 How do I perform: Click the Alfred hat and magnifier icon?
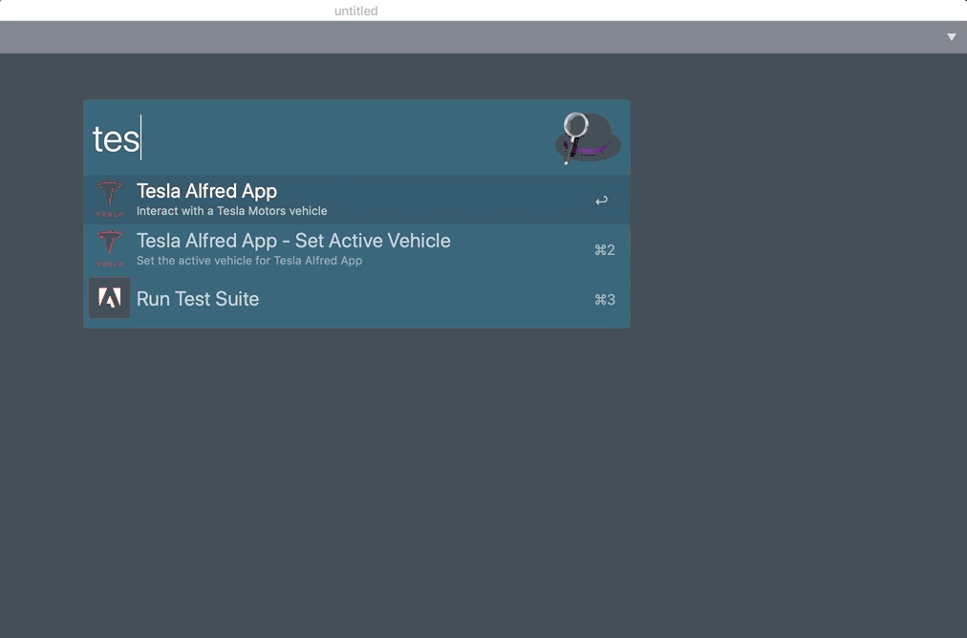588,138
